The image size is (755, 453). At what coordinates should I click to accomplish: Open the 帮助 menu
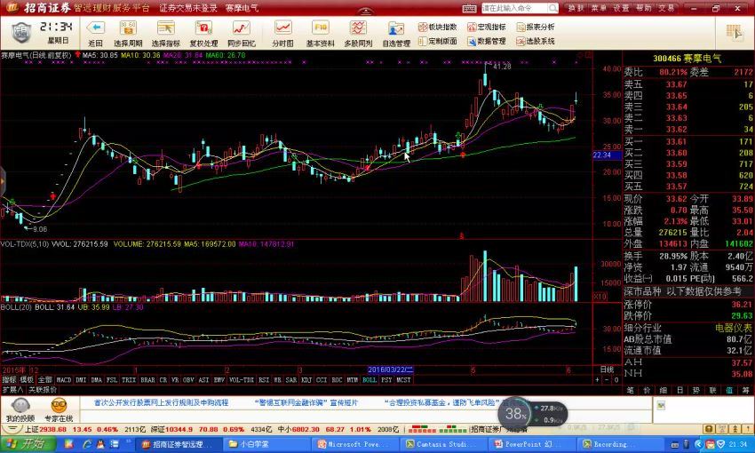coord(644,8)
